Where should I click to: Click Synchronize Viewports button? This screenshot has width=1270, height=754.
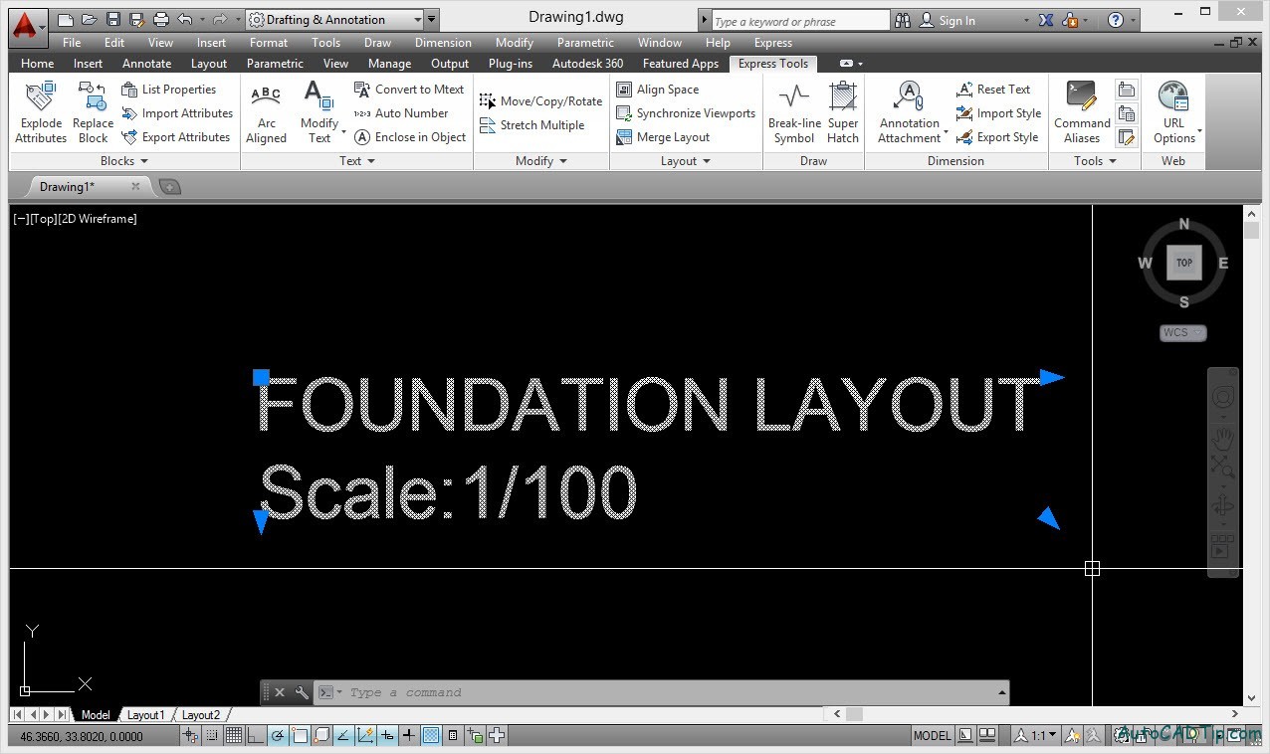click(686, 113)
